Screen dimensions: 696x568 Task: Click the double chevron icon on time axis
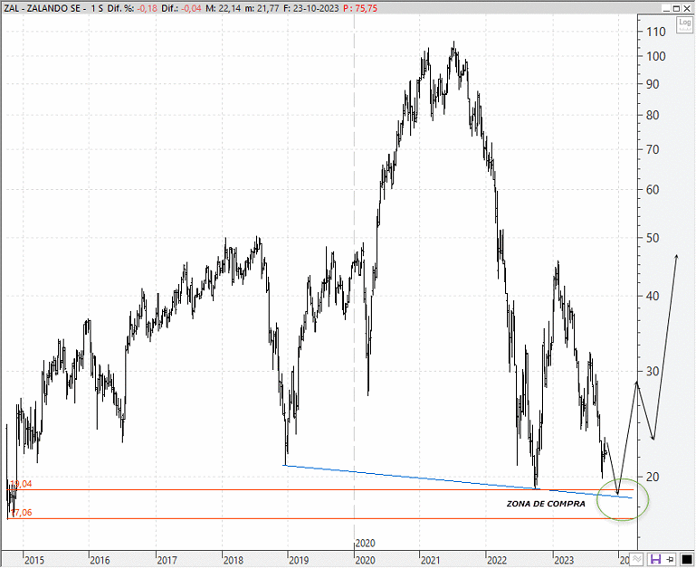tap(637, 559)
